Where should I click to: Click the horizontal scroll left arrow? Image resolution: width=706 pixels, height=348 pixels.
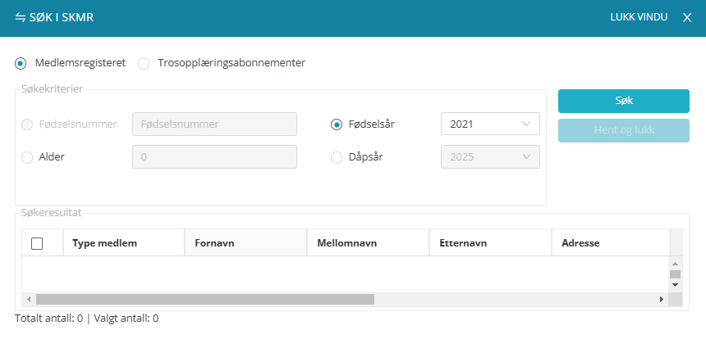(29, 300)
